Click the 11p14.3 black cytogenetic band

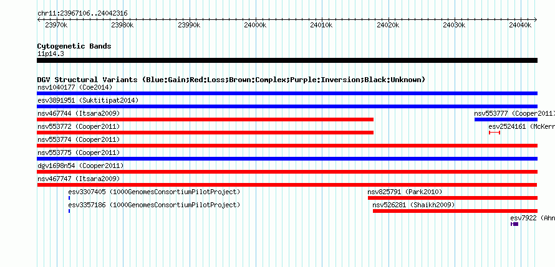point(287,60)
